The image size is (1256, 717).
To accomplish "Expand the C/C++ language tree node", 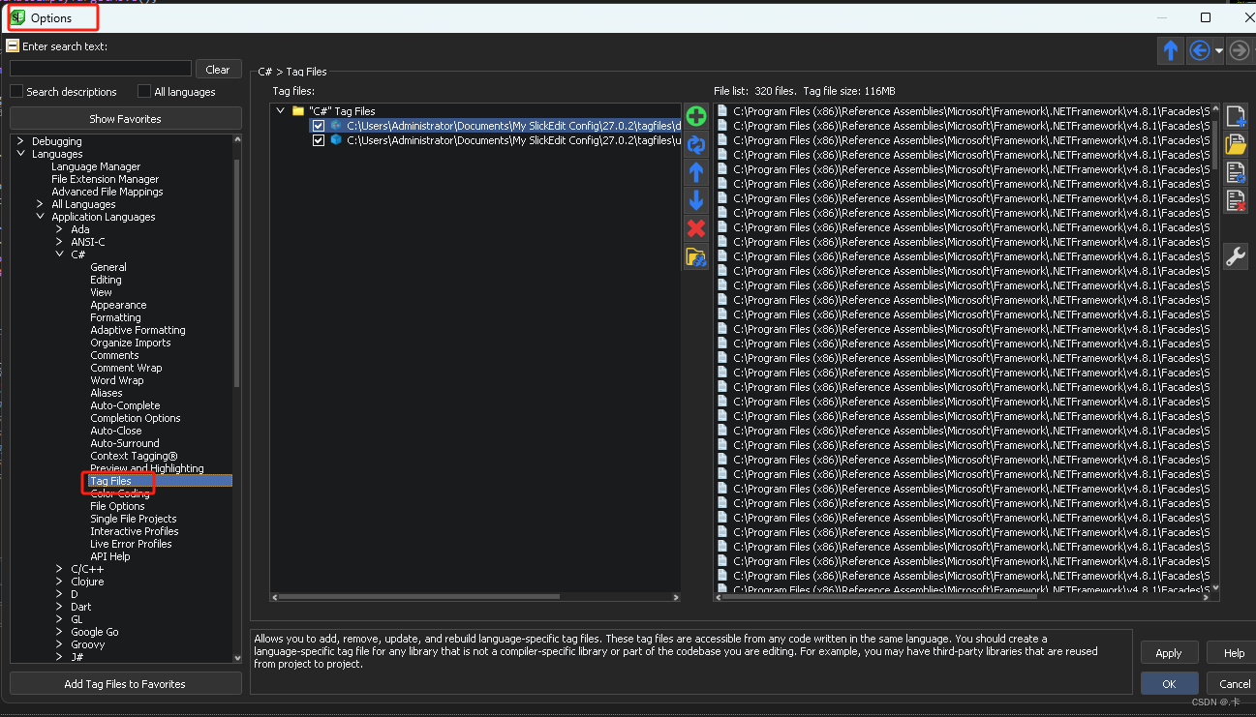I will (x=59, y=569).
